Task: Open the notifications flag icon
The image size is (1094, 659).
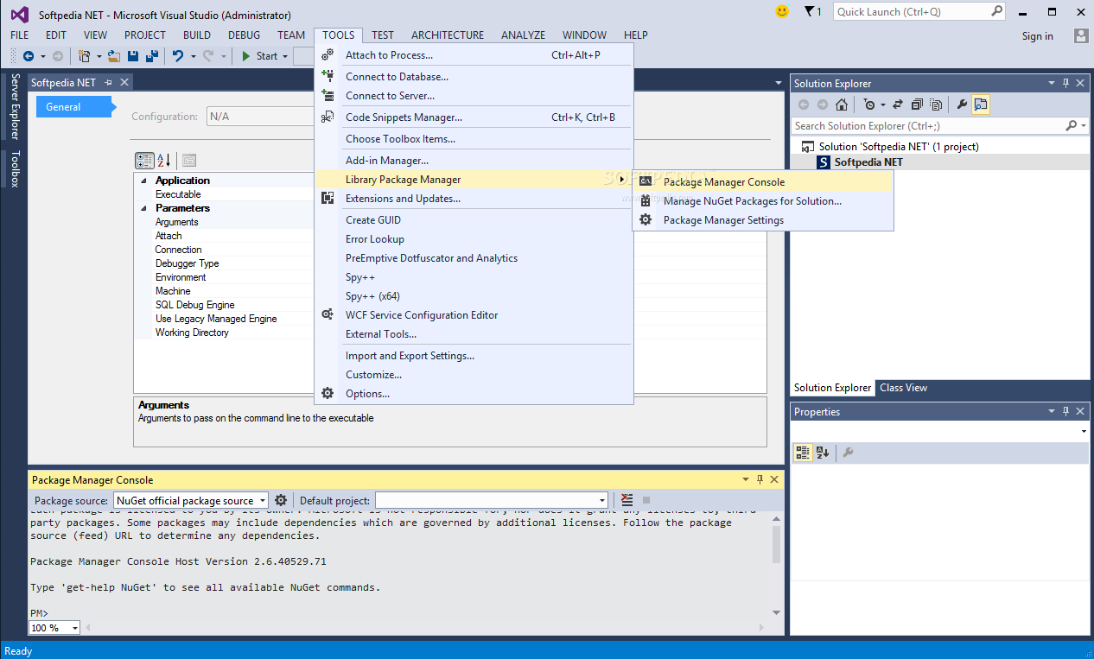Action: [x=809, y=11]
